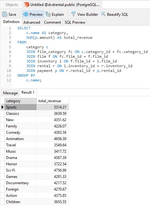
Task: Click the current row arrow indicator
Action: [2, 107]
